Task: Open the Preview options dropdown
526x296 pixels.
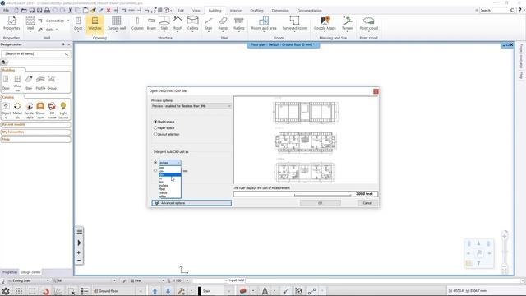Action: point(191,106)
